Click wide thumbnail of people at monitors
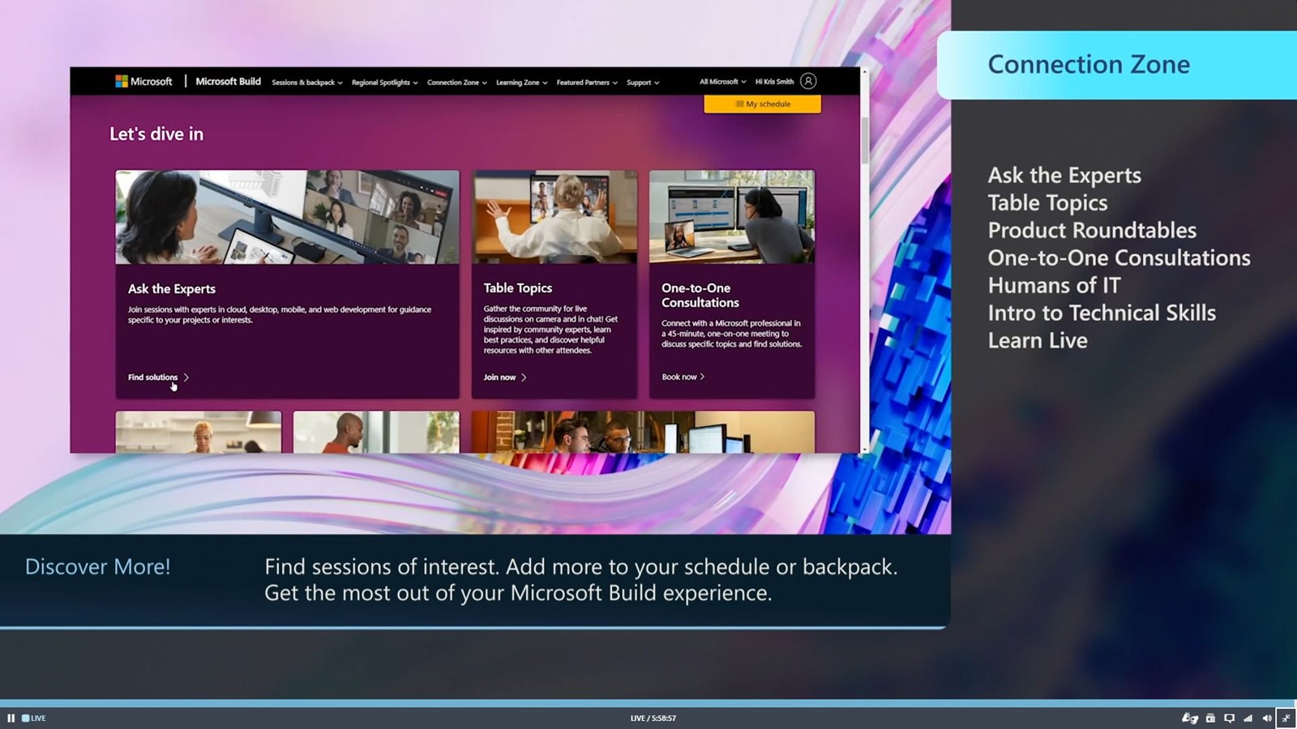The image size is (1297, 729). tap(643, 432)
